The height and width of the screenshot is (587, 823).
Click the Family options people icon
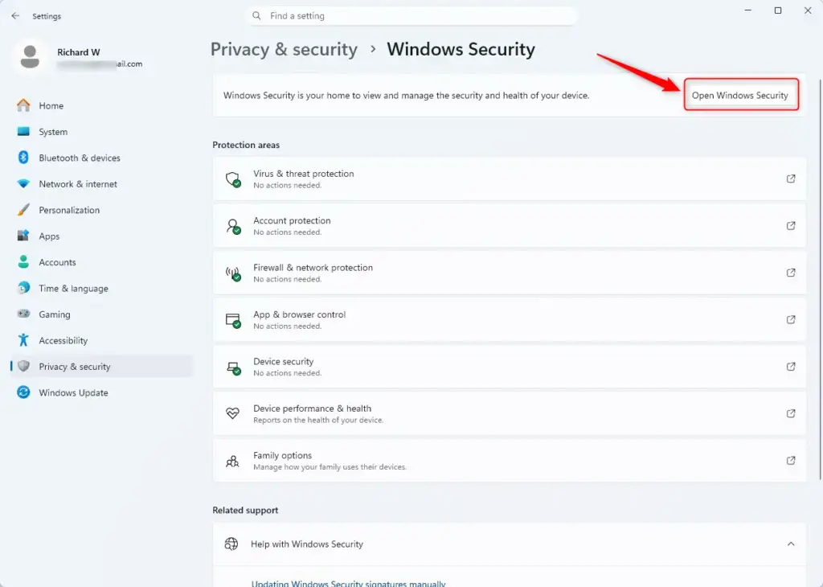232,461
